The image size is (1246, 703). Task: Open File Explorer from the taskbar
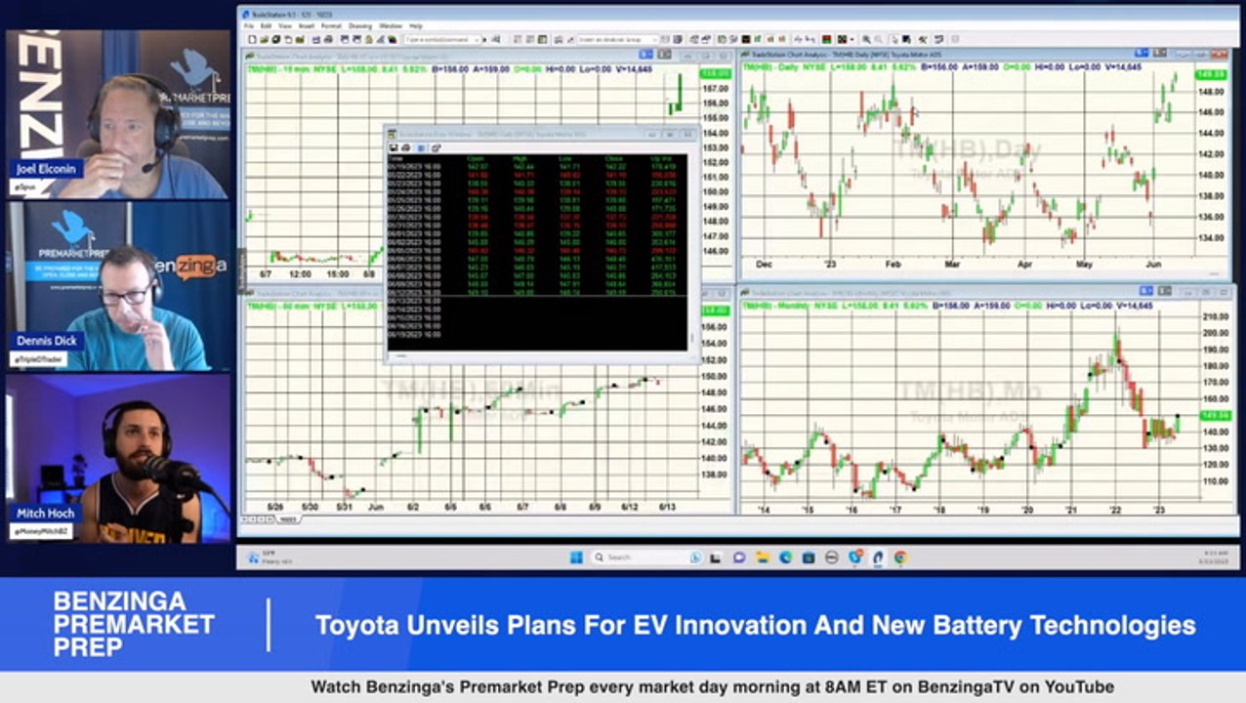763,558
